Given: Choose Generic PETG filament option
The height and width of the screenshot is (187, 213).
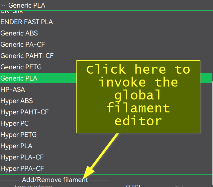Looking at the screenshot, I should tap(21, 67).
